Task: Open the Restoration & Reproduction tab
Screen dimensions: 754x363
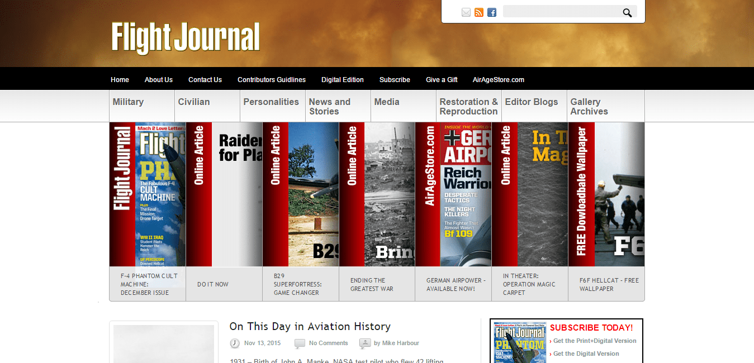Action: click(469, 106)
